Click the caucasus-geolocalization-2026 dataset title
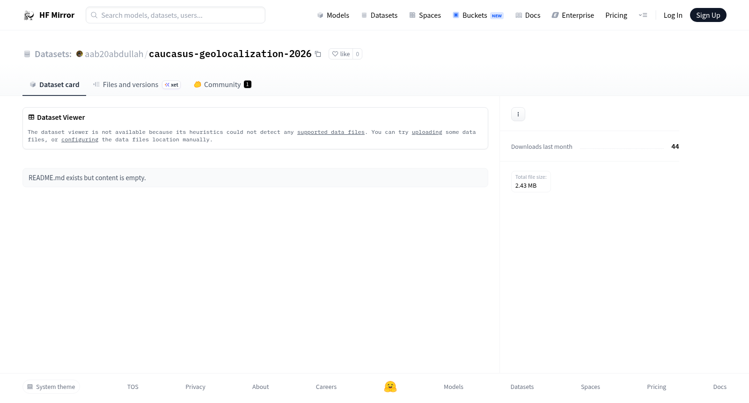This screenshot has height=403, width=749. tap(230, 54)
